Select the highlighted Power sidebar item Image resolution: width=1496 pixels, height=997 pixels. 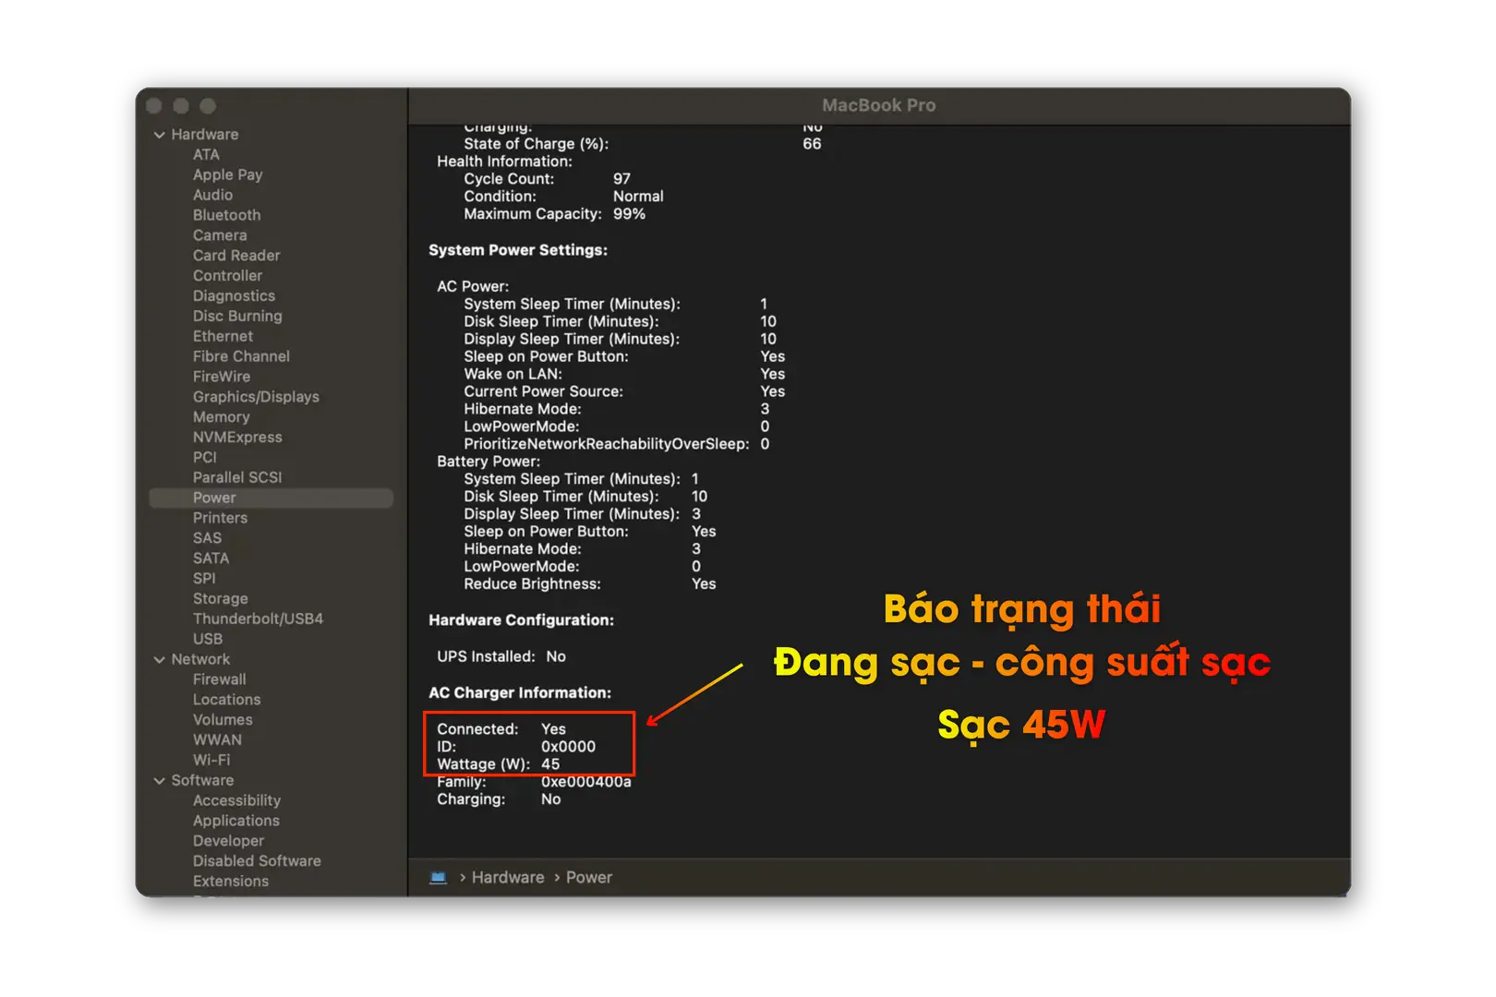tap(271, 498)
